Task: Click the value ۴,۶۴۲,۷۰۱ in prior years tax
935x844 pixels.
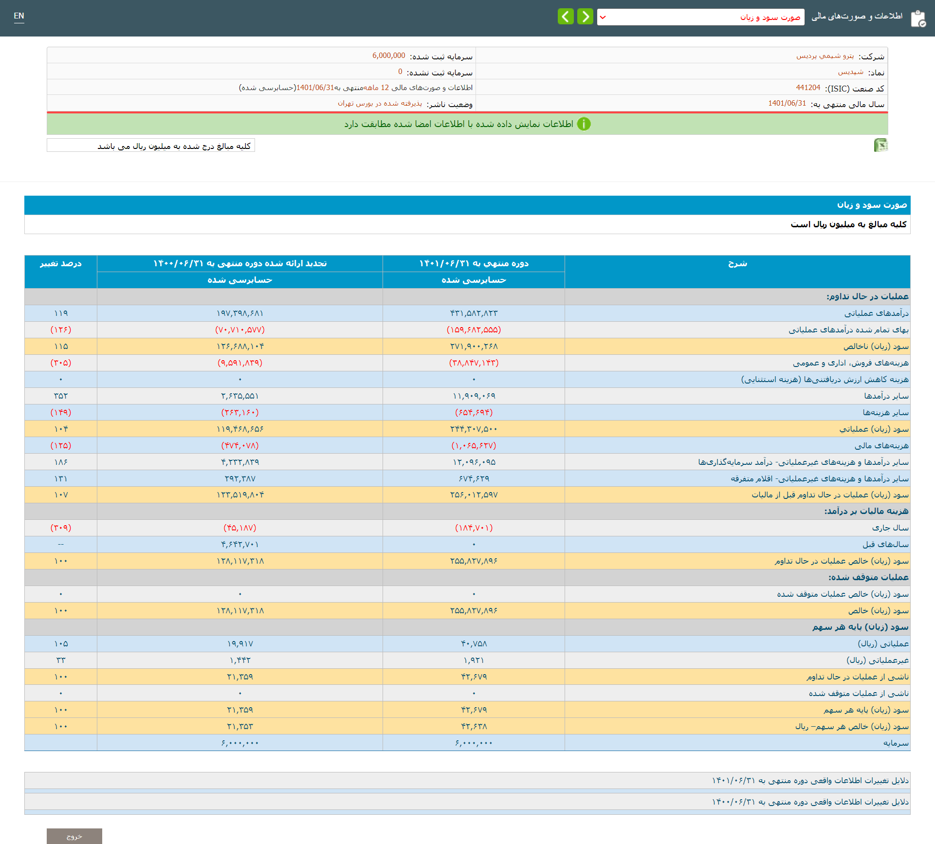Action: point(240,544)
